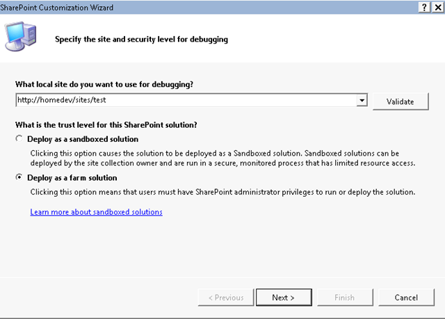The height and width of the screenshot is (319, 445).
Task: Select the sandboxed solution radio button
Action: [x=19, y=139]
